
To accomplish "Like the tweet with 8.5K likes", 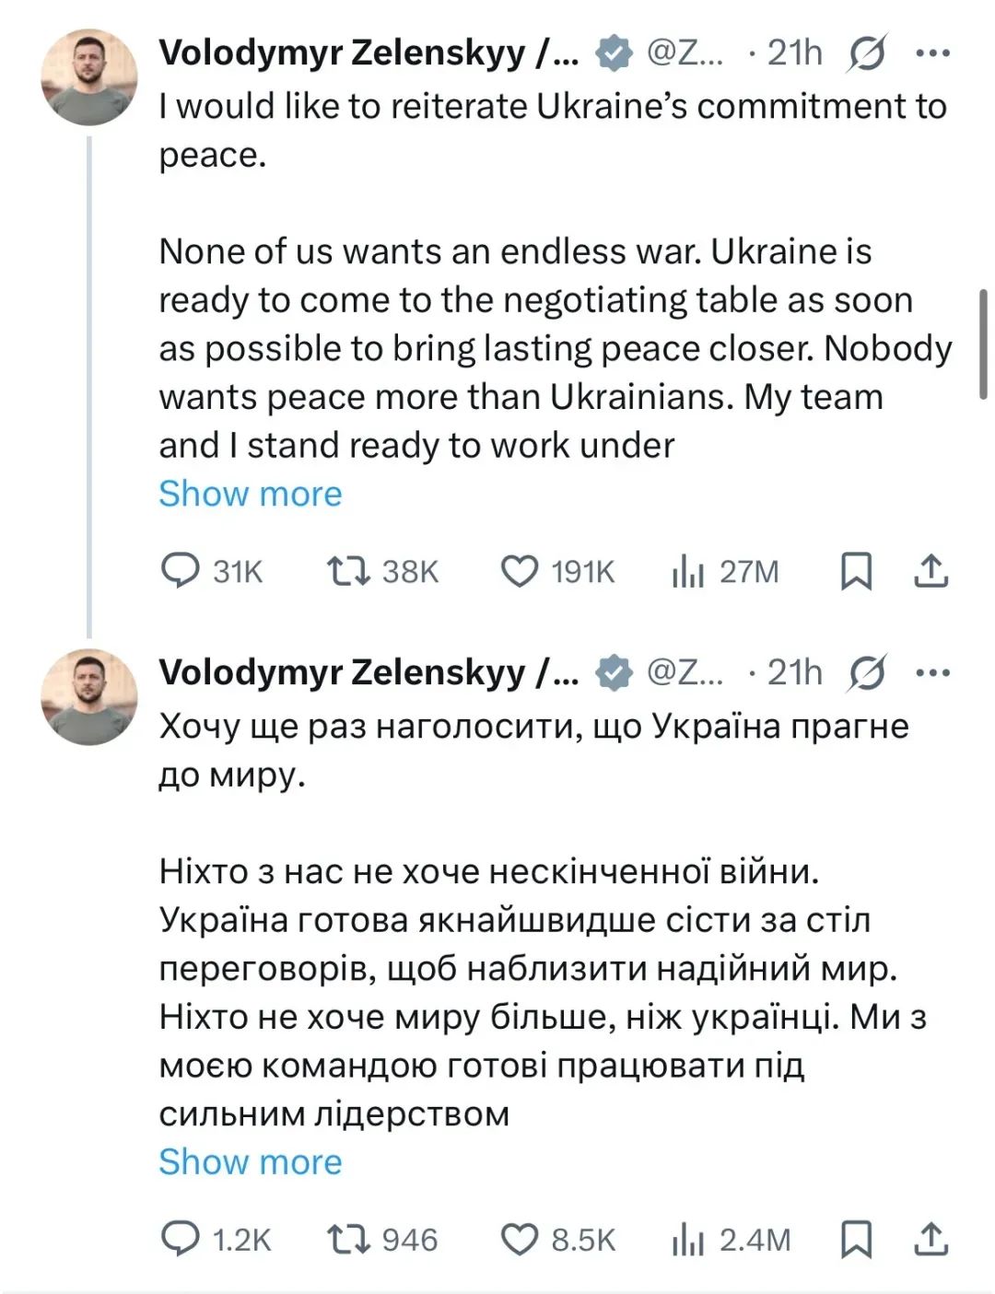I will pos(519,1239).
